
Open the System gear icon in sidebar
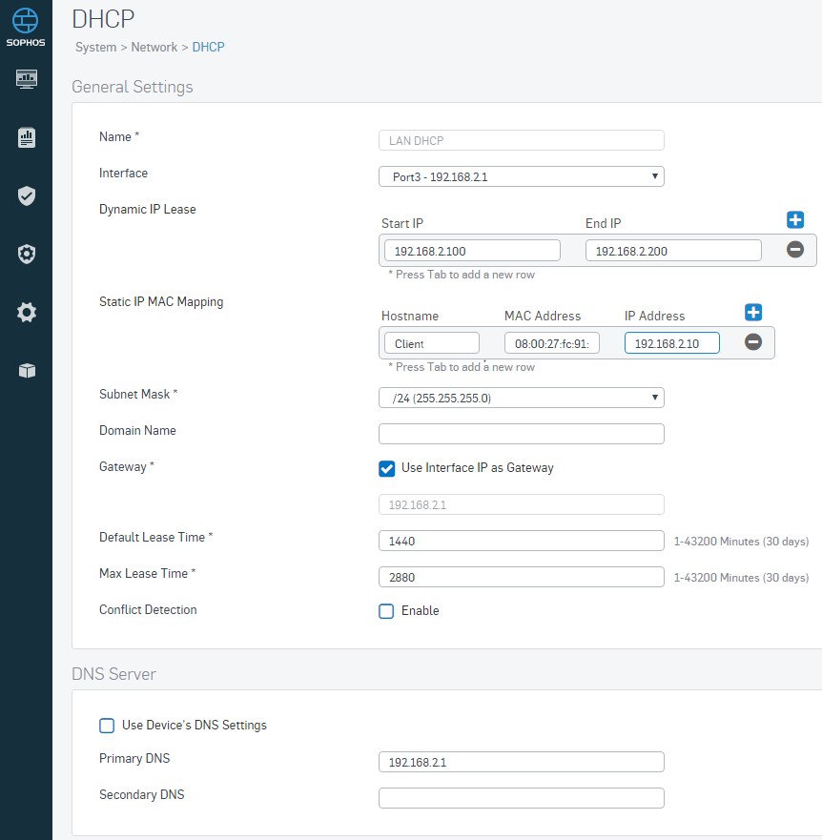coord(27,312)
